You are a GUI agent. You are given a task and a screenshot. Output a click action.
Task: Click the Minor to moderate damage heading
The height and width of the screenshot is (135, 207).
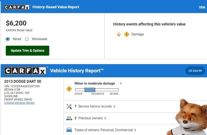[x=95, y=83]
